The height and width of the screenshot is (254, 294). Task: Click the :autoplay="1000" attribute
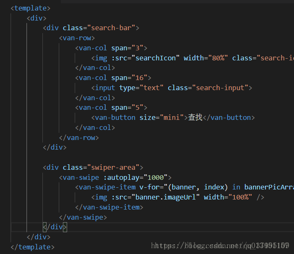click(135, 177)
